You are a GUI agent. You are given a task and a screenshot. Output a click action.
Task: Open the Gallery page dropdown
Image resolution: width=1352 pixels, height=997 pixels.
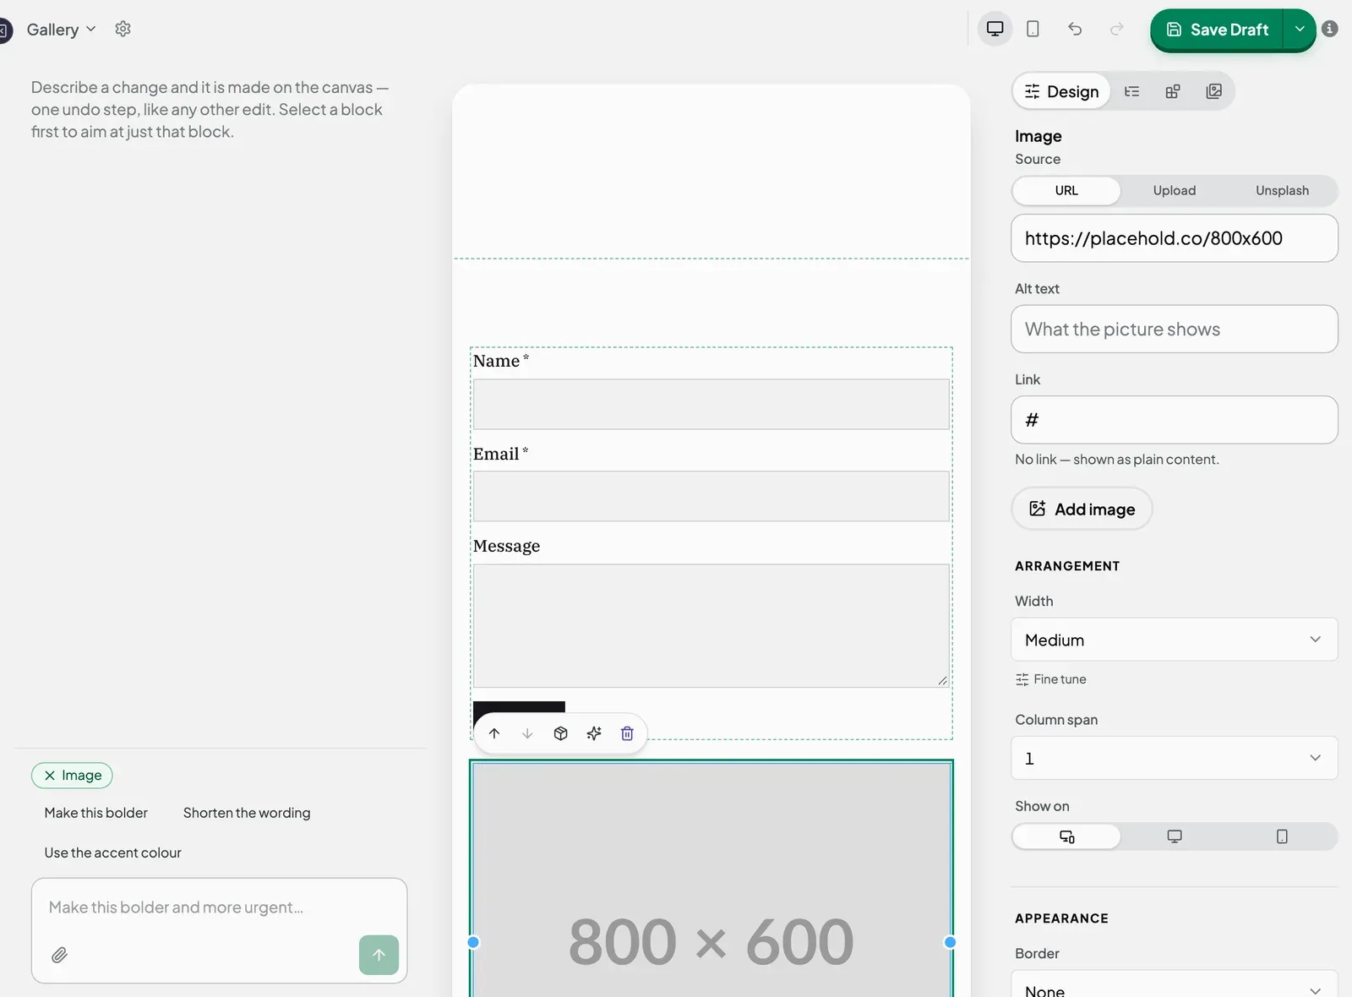coord(61,30)
